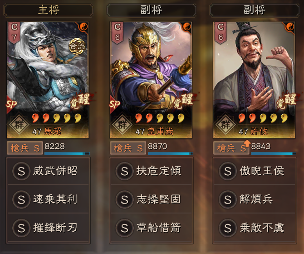The width and height of the screenshot is (304, 254).
Task: Click the blue troop gauge under 8870
Action: point(171,154)
